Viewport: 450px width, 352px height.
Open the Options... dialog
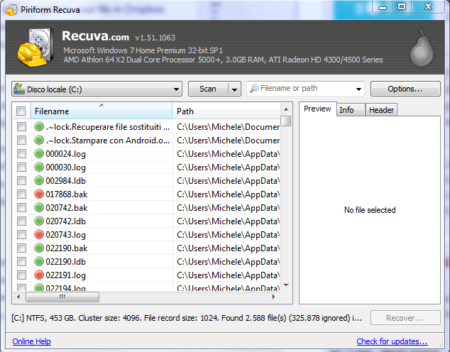405,89
